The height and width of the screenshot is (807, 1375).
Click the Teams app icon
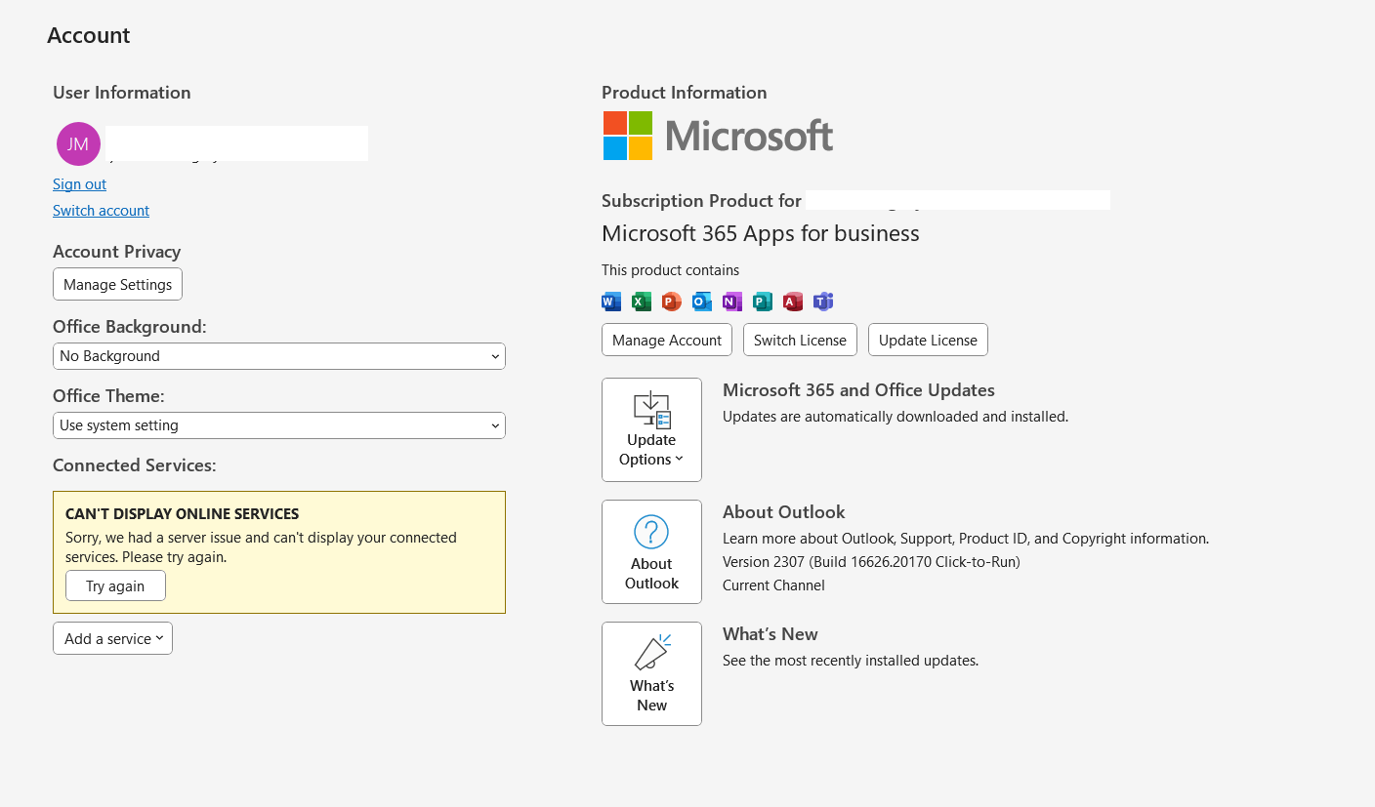(823, 302)
